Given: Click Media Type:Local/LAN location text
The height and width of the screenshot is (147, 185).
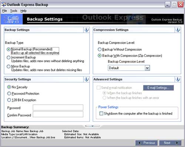Looking at the screenshot, I should tap(19, 134).
